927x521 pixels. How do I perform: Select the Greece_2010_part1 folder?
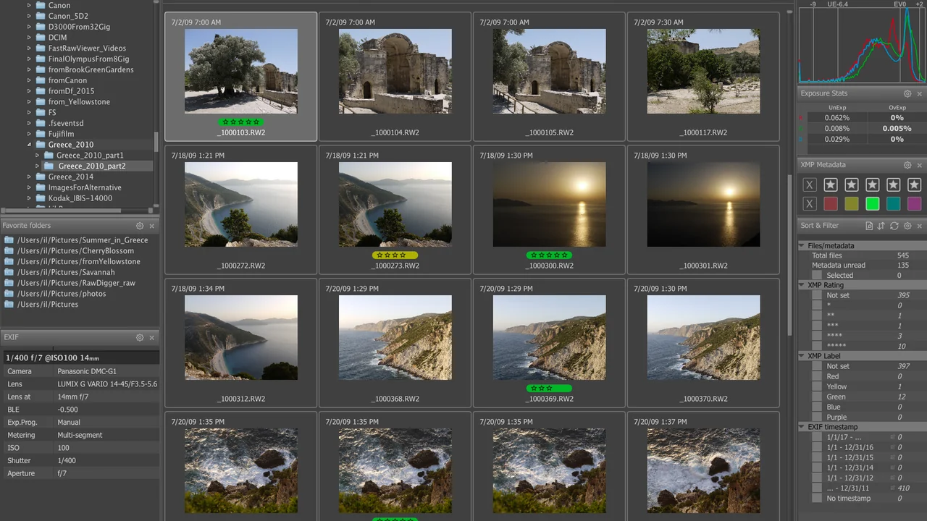[x=90, y=156]
